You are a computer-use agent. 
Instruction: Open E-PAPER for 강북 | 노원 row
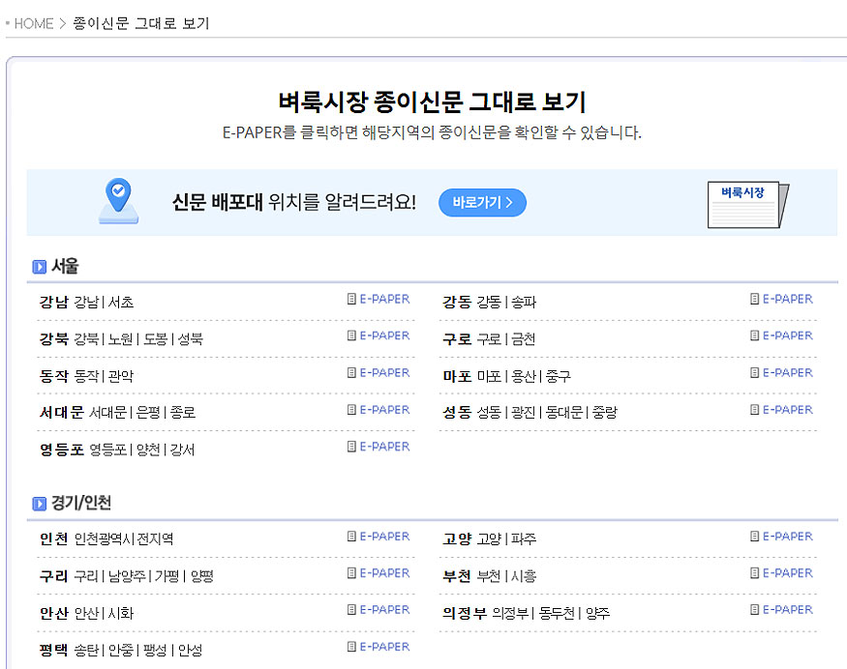(x=378, y=335)
